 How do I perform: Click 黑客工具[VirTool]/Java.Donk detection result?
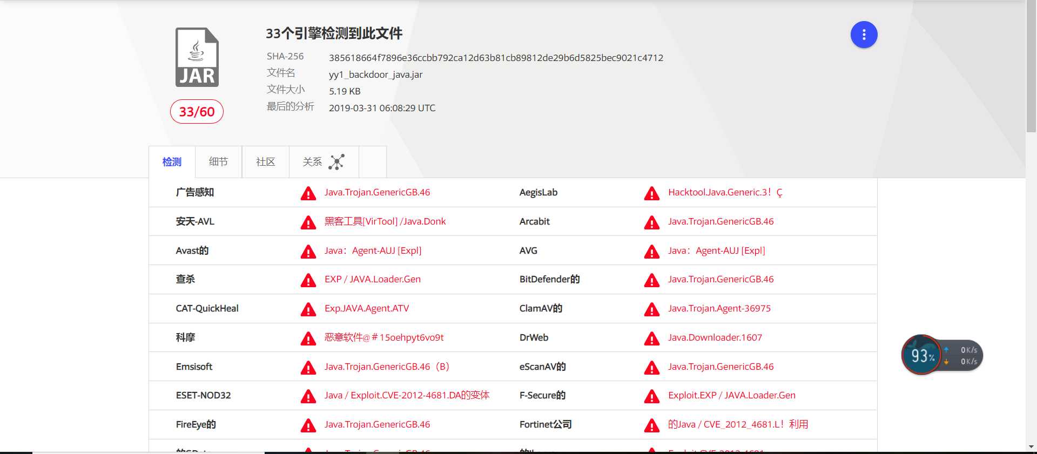coord(385,221)
